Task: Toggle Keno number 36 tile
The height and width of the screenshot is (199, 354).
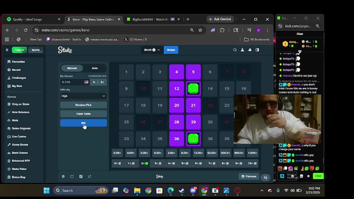Action: click(x=176, y=139)
